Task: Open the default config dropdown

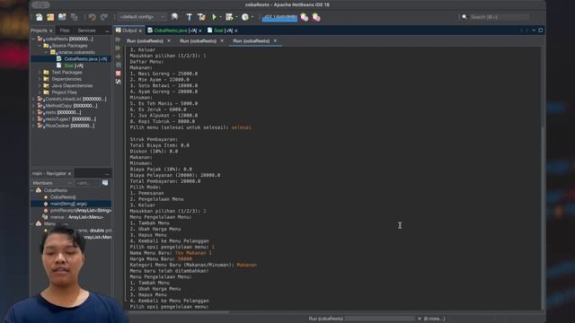Action: (x=142, y=17)
